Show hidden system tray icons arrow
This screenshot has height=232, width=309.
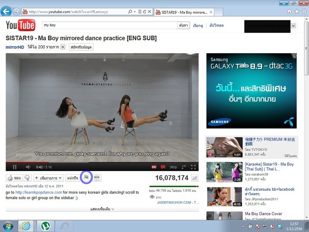(x=243, y=226)
